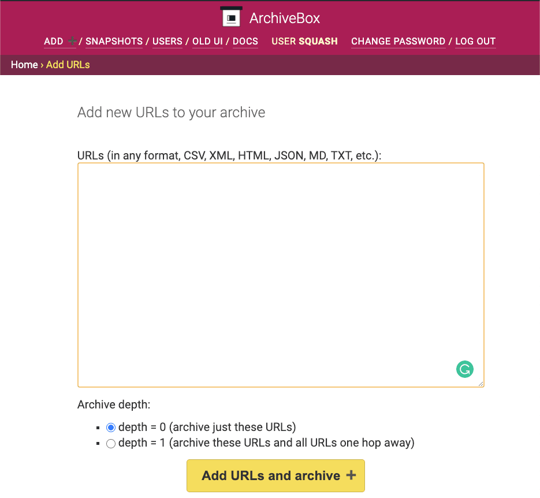This screenshot has height=498, width=540.
Task: Open the Grammarly widget in the textarea
Action: point(464,369)
